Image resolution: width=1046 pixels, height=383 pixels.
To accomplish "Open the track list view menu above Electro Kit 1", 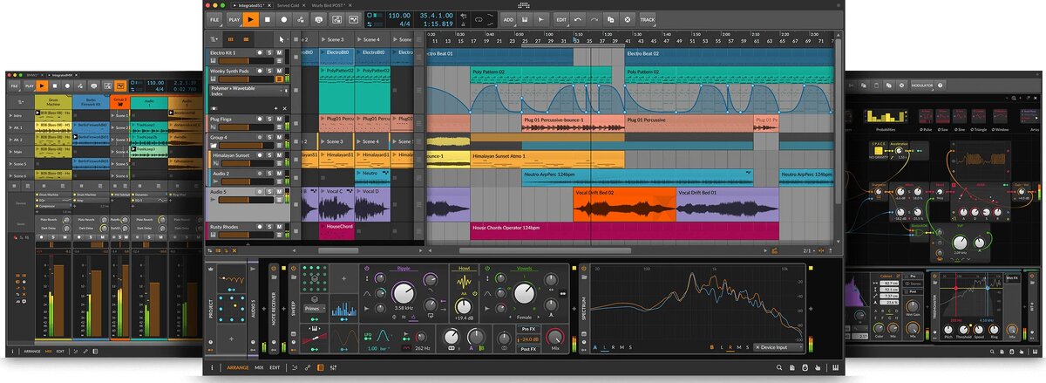I will [x=213, y=39].
